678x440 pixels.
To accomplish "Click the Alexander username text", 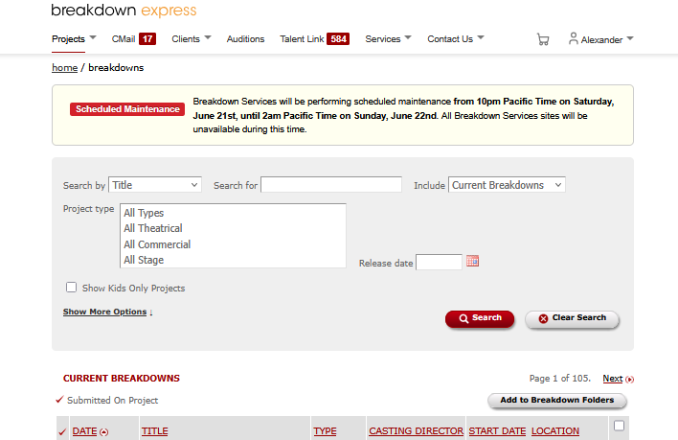I will pos(601,40).
